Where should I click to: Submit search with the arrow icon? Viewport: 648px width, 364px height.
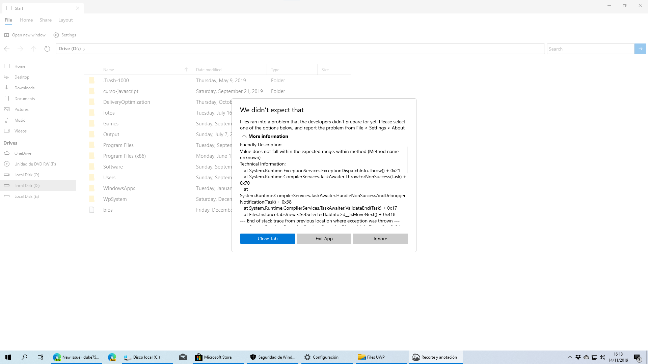click(640, 49)
